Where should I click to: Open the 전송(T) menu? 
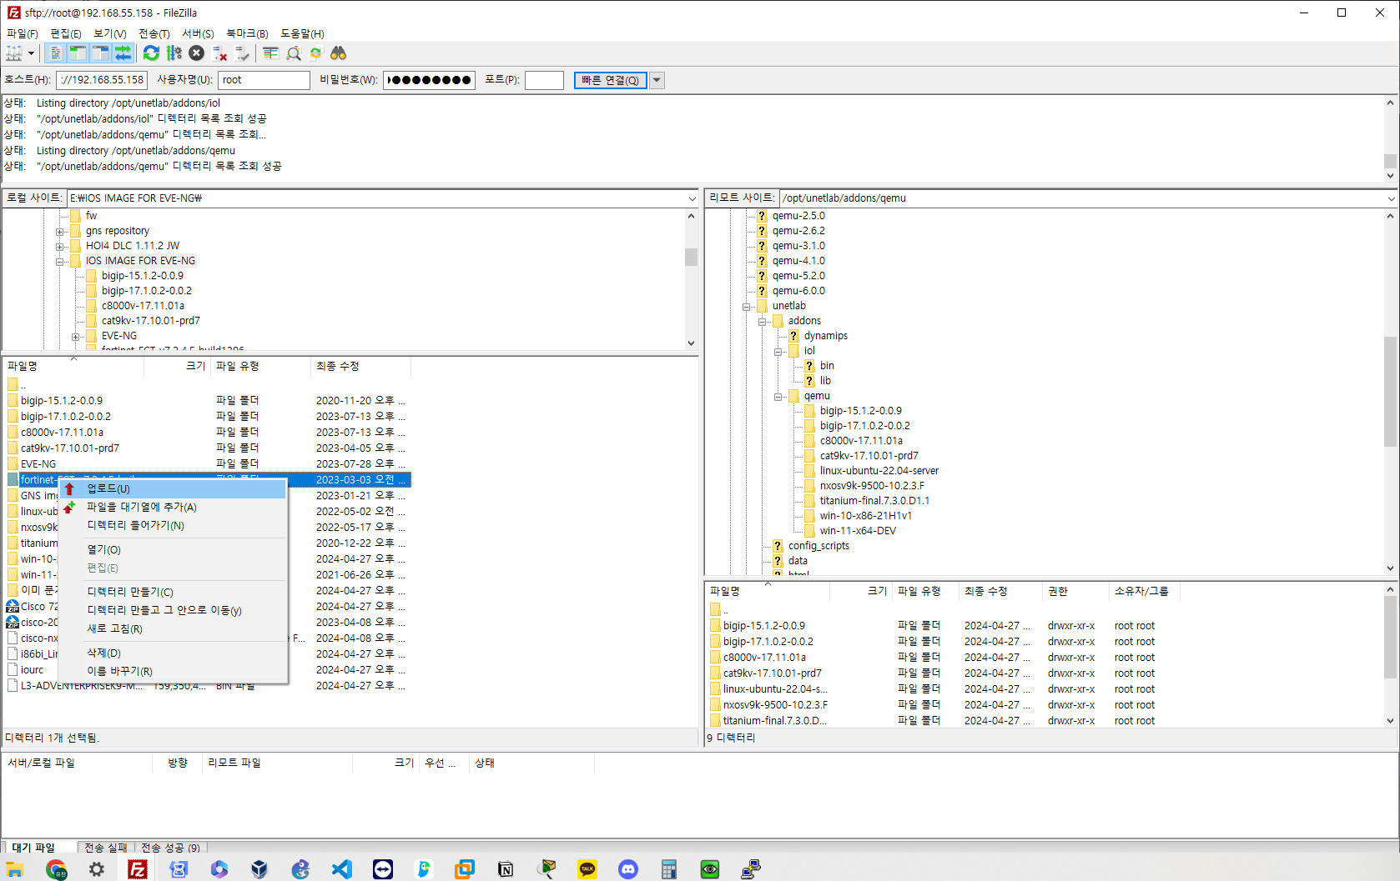[x=154, y=33]
